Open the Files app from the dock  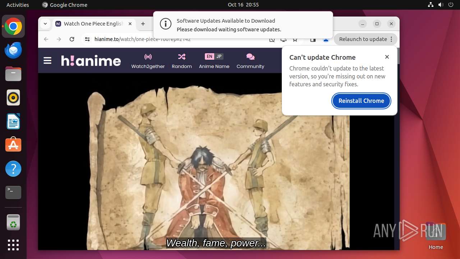(x=13, y=74)
